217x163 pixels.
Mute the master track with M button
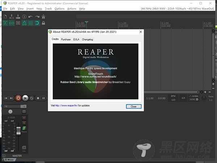coord(24,118)
